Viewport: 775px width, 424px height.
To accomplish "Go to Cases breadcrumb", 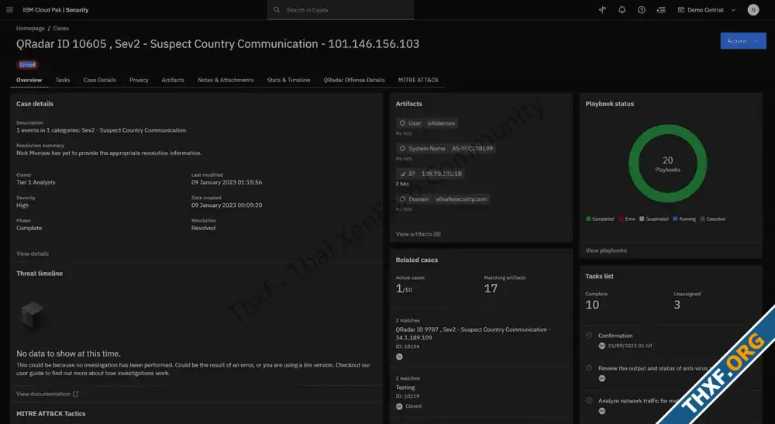I will click(60, 28).
